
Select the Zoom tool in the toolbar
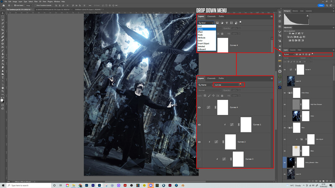[3, 91]
